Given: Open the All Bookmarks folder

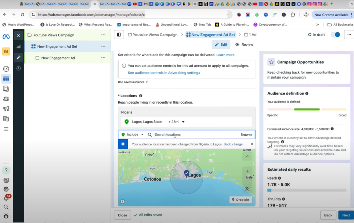Looking at the screenshot, I should point(340,25).
